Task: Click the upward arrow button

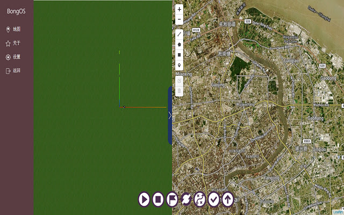Action: click(x=227, y=199)
